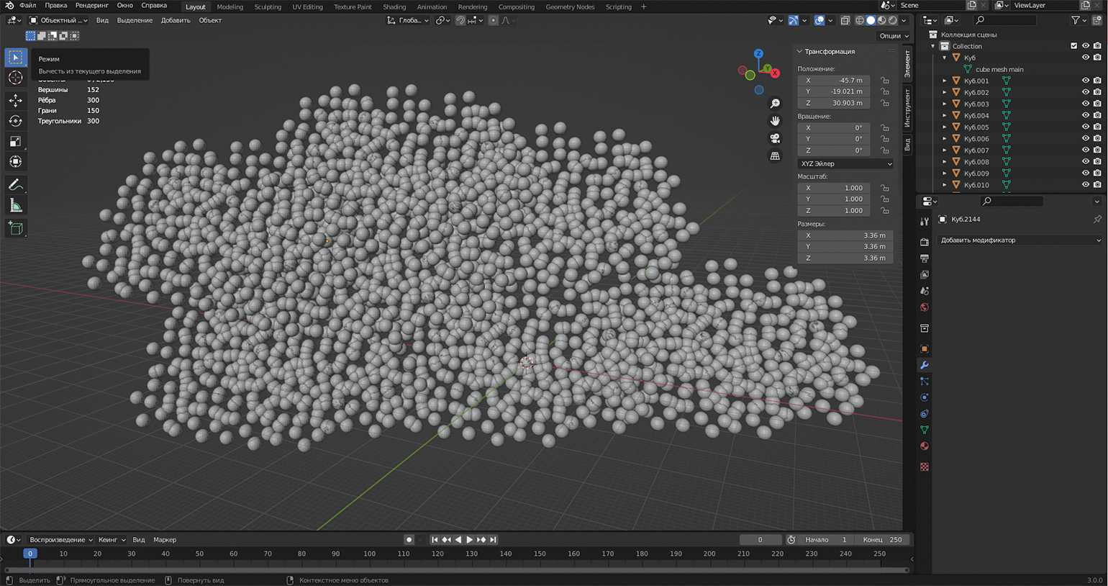Select the Measure tool
1108x586 pixels.
[x=15, y=207]
